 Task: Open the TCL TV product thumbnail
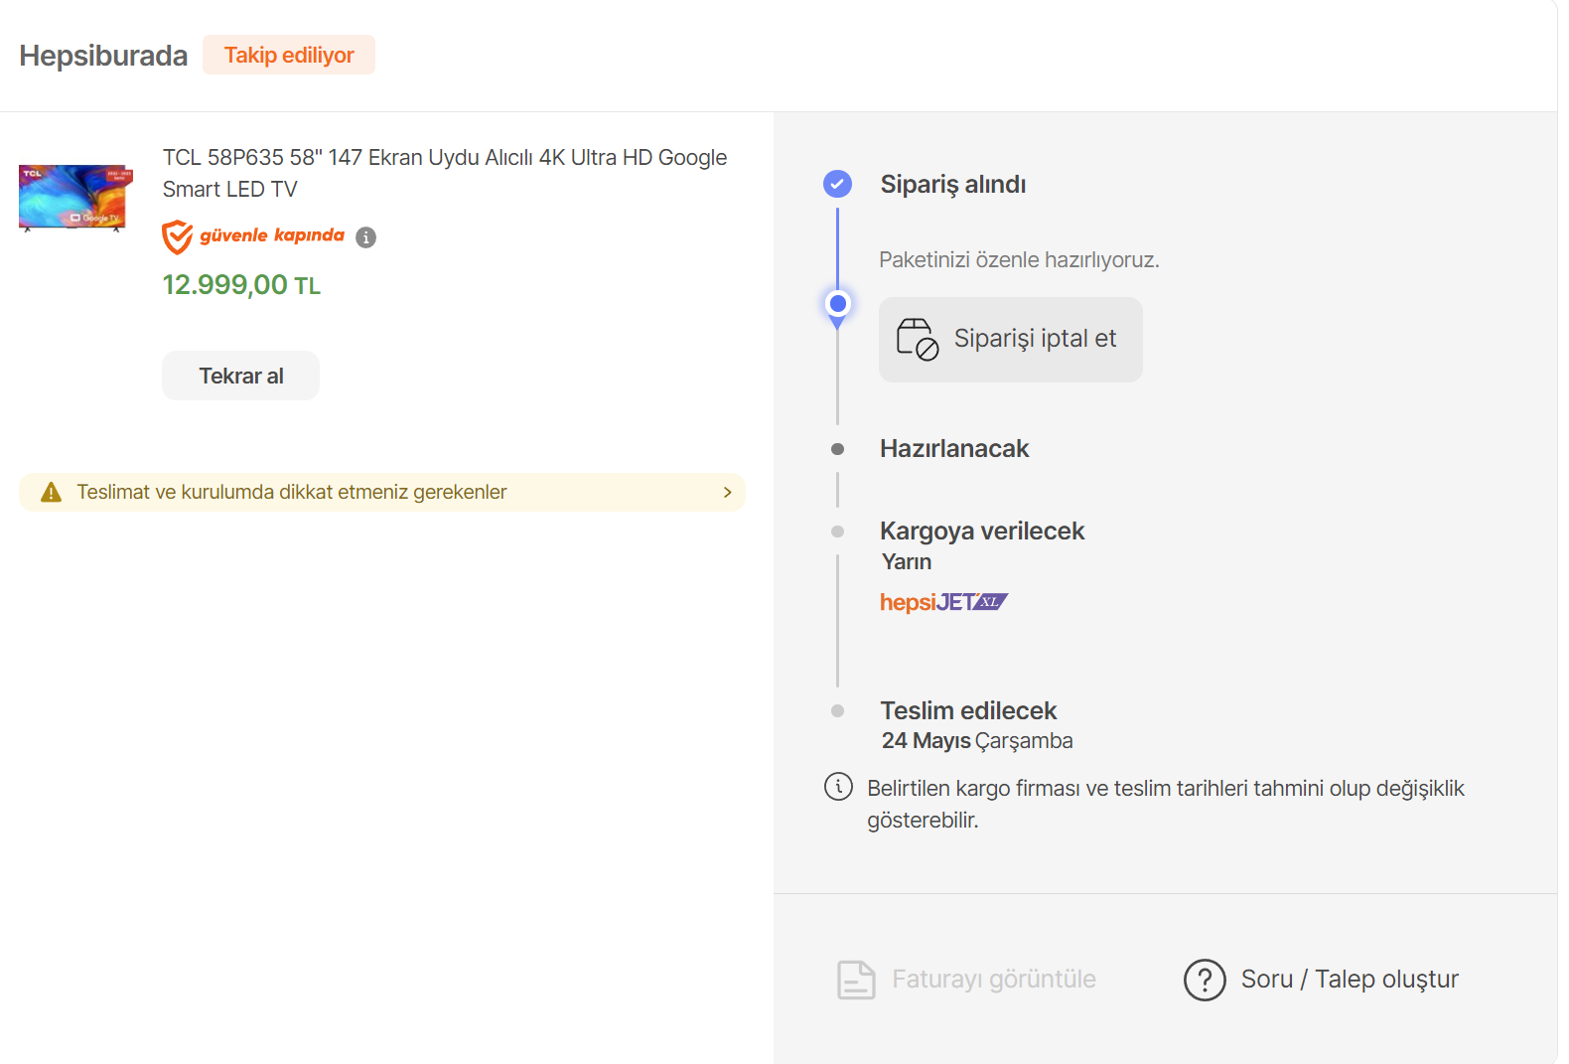(x=75, y=198)
